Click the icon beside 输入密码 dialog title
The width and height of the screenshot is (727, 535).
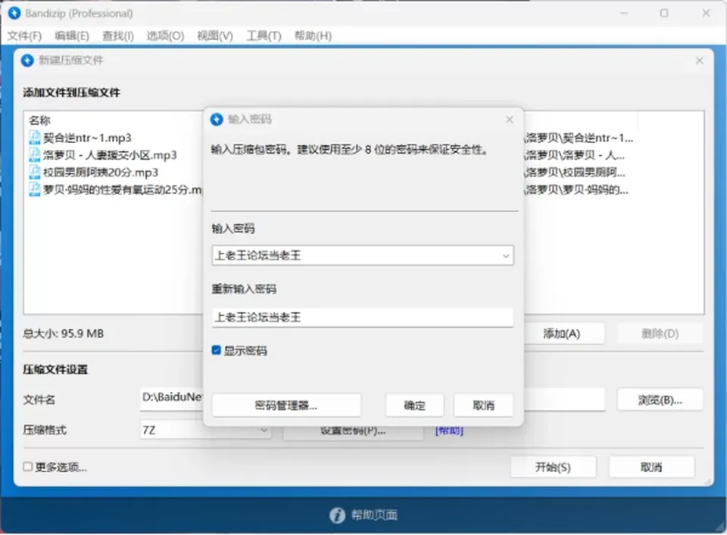tap(217, 120)
